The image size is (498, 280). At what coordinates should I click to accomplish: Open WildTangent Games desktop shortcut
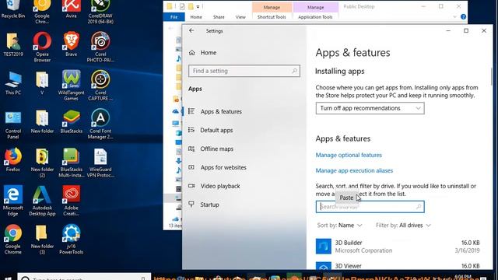point(71,86)
